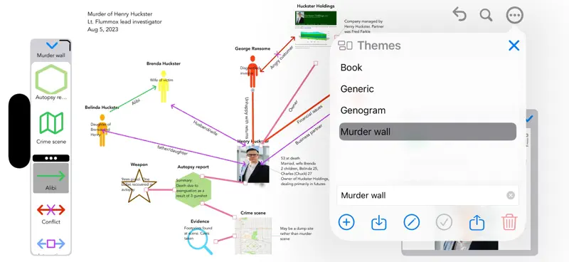Select the Weapon star shape

[139, 186]
